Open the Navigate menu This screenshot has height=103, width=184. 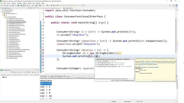click(x=20, y=3)
